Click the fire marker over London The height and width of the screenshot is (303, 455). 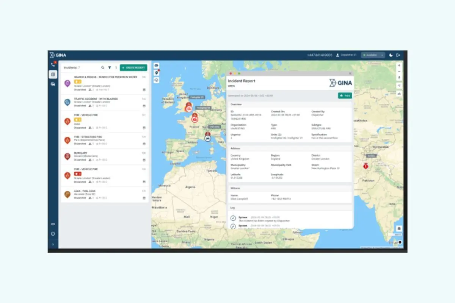188,108
